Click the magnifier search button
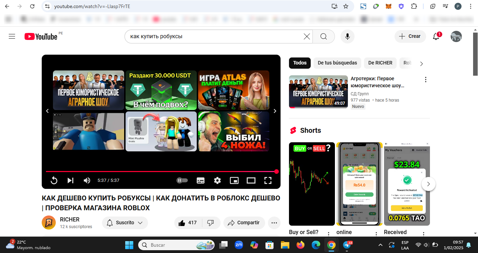The image size is (478, 253). point(323,36)
